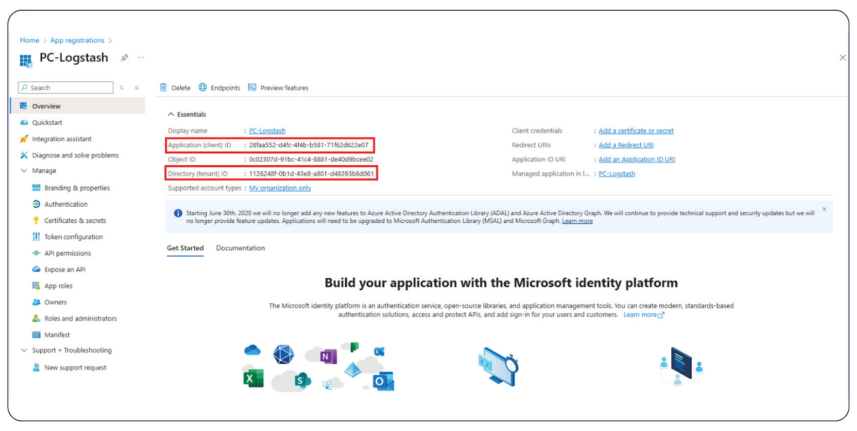Click the monitor with stopwatch illustration
This screenshot has height=431, width=857.
coord(498,367)
